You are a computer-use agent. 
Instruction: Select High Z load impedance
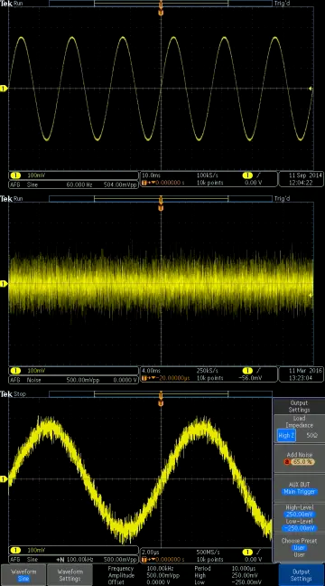286,436
